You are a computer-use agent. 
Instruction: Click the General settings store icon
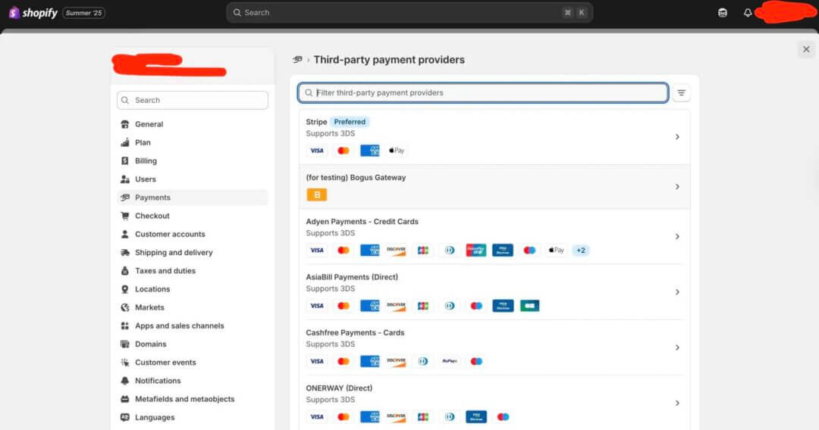[125, 124]
